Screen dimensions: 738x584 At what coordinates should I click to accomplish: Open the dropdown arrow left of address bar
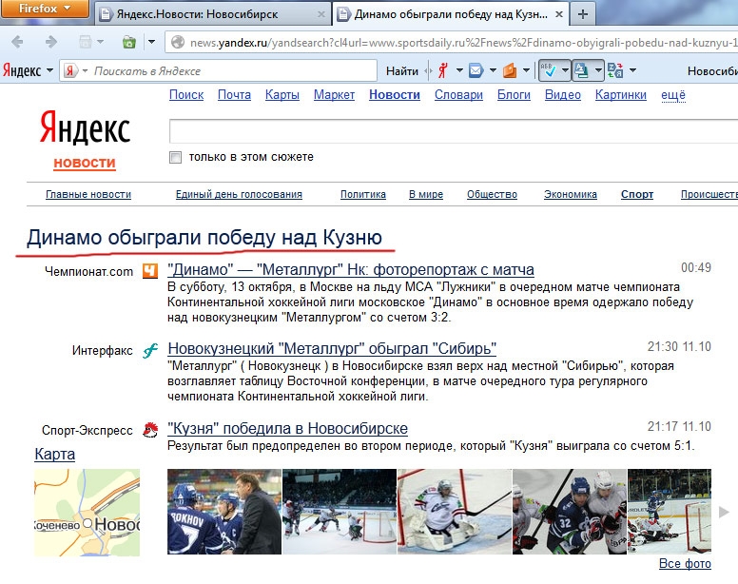click(x=151, y=42)
